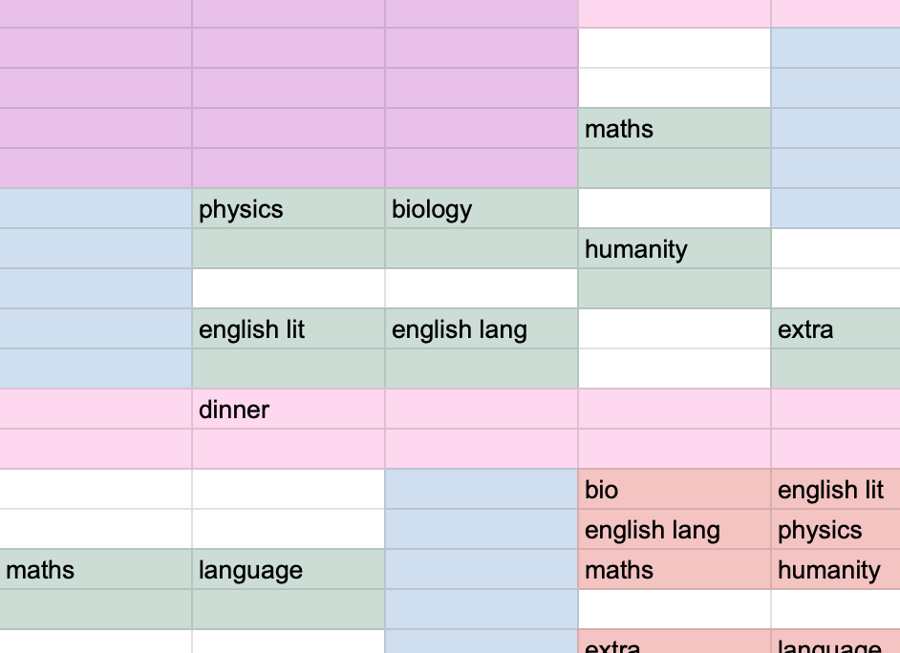Select the red physics cell
900x653 pixels.
(834, 530)
